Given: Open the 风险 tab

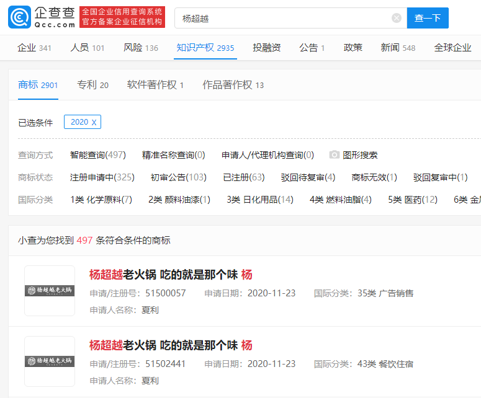Looking at the screenshot, I should pyautogui.click(x=141, y=48).
